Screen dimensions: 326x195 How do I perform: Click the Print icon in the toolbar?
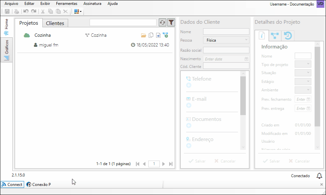point(17,11)
